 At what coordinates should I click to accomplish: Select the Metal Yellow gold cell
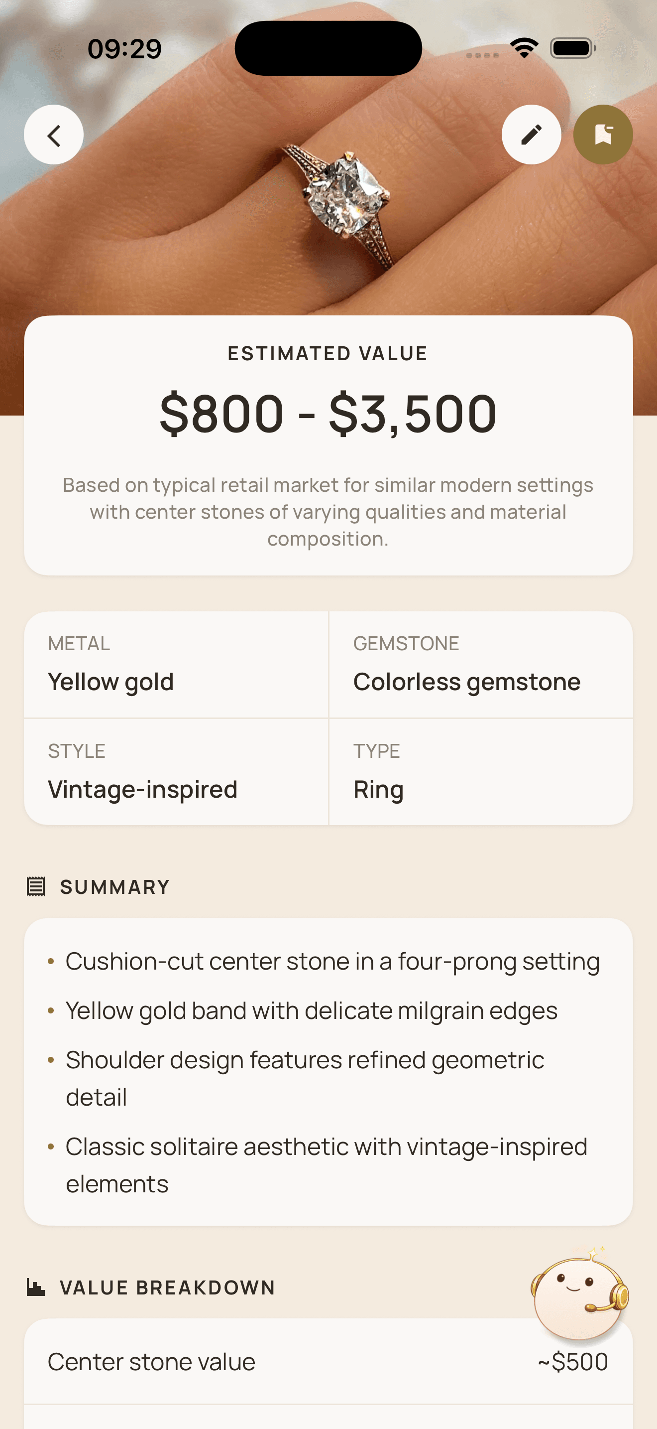click(176, 665)
